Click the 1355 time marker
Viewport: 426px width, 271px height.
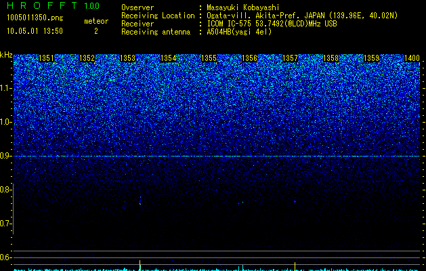(209, 58)
